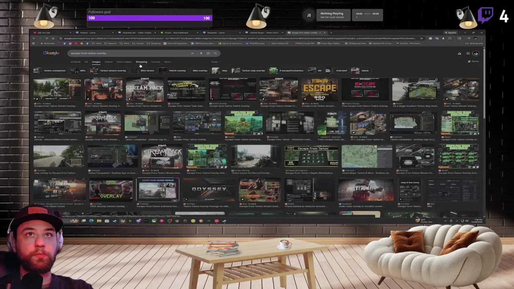Select the Videos search tab
Image resolution: width=514 pixels, height=289 pixels.
click(x=108, y=62)
